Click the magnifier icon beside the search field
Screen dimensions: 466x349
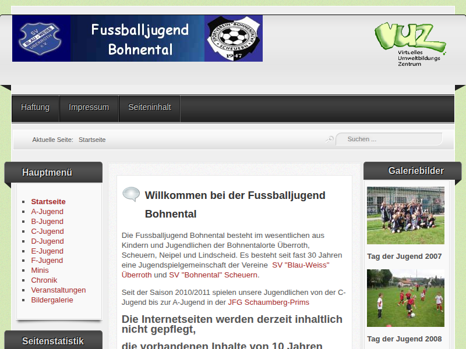click(329, 139)
